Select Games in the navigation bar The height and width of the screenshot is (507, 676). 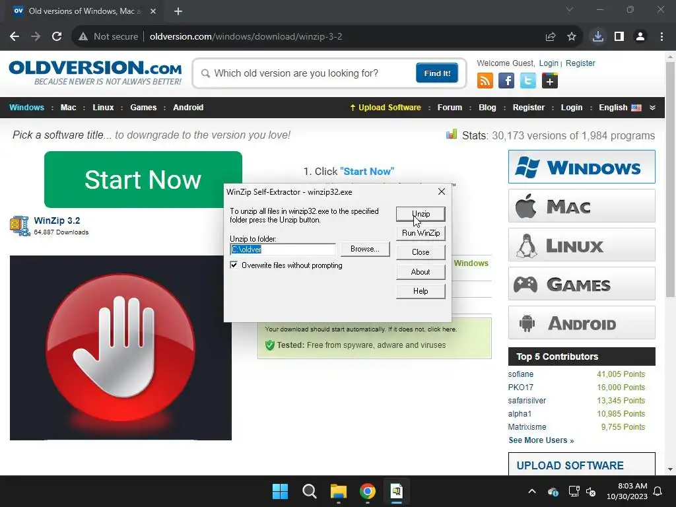(x=143, y=108)
